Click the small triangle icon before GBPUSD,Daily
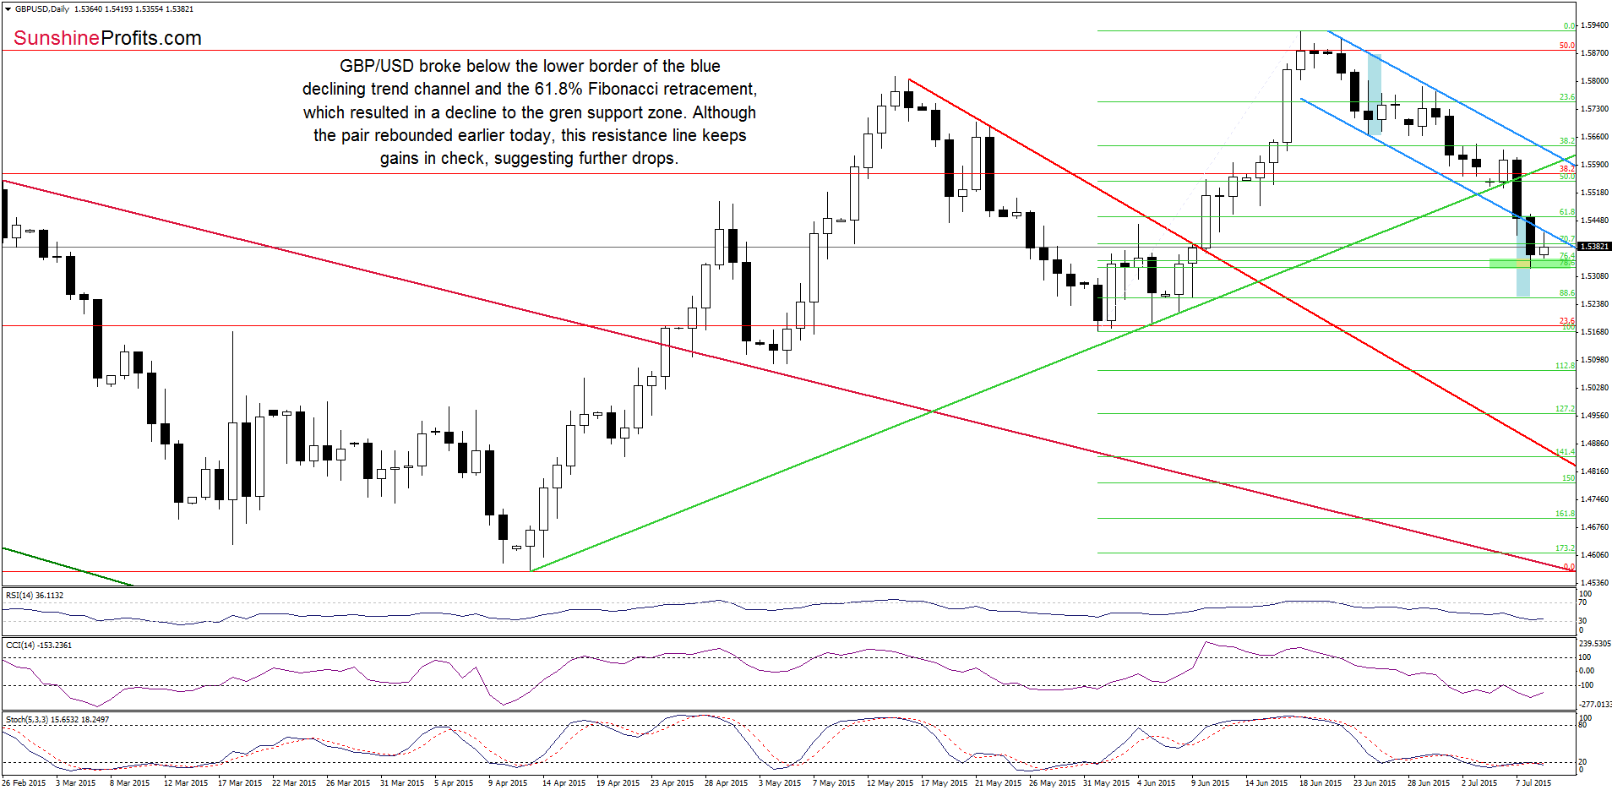The height and width of the screenshot is (790, 1612). tap(8, 9)
